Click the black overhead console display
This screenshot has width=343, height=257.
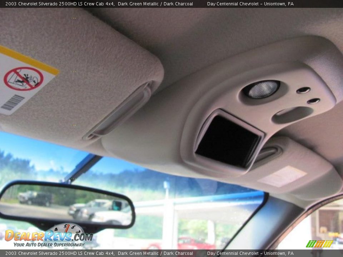tap(228, 141)
